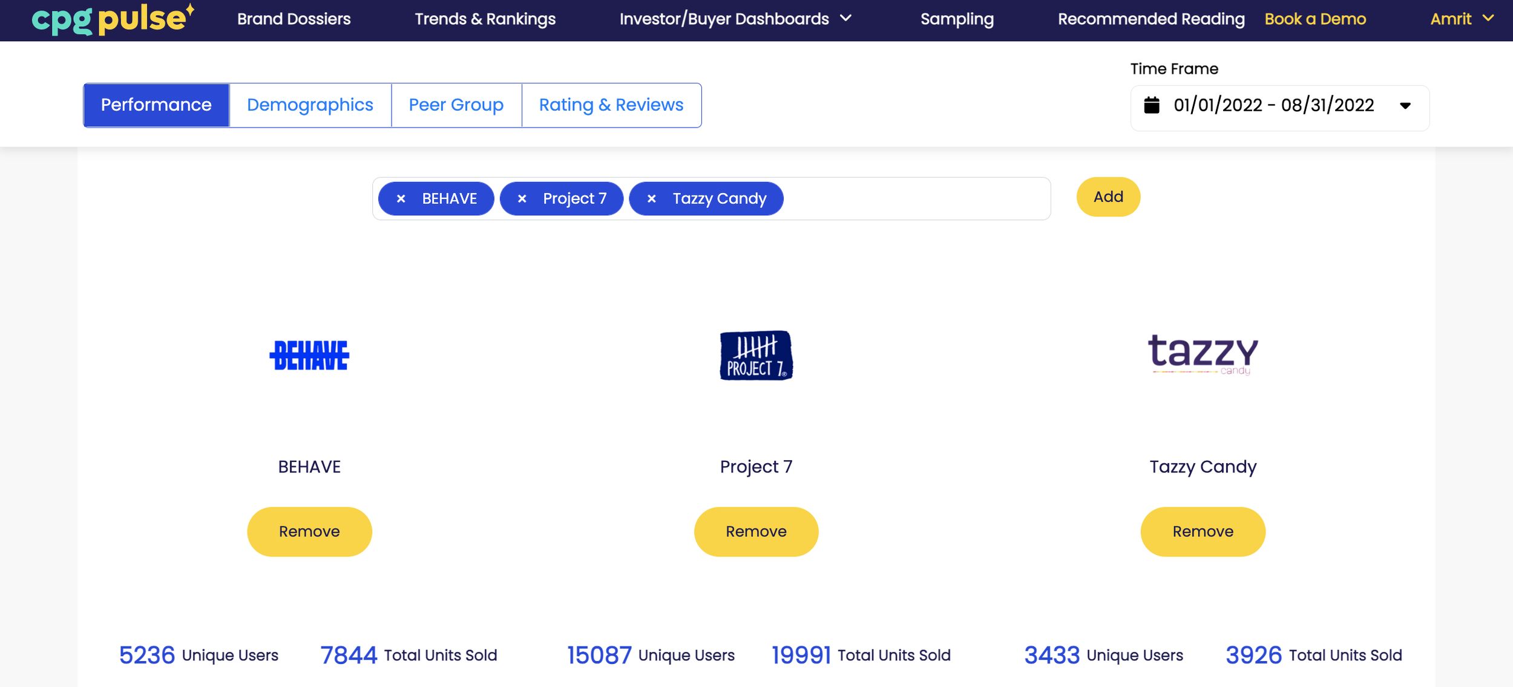Click Remove button under Tazzy Candy

[x=1203, y=532]
